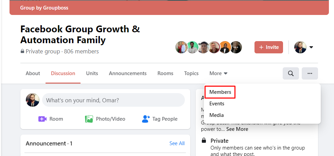Open the three-dots group options button
The width and height of the screenshot is (334, 156).
tap(310, 73)
